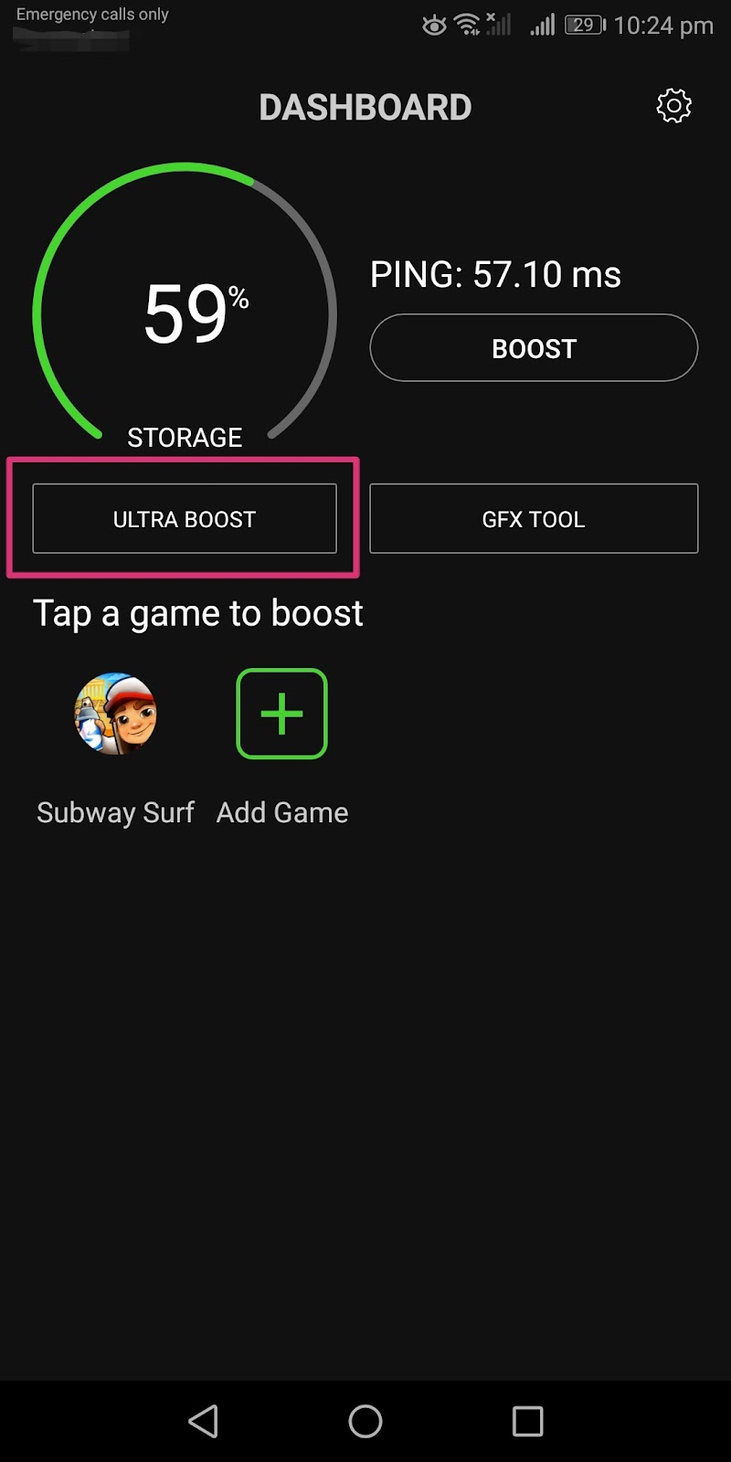
Task: Tap the 10:24 pm clock
Action: tap(663, 26)
